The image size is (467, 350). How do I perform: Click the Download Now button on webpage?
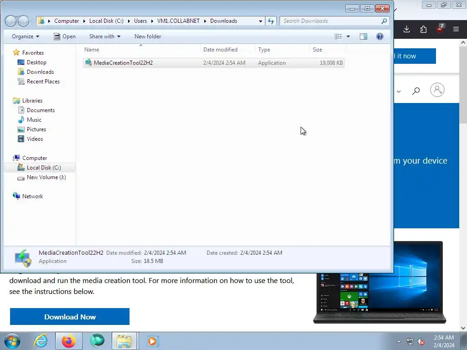click(x=70, y=317)
